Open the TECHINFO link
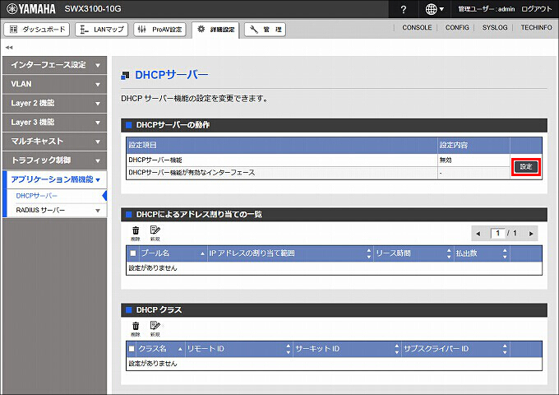This screenshot has width=559, height=395. [x=536, y=27]
